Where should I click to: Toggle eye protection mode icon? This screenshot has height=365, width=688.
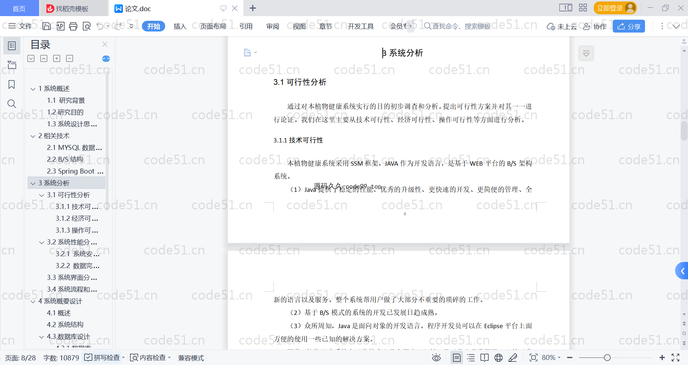436,357
